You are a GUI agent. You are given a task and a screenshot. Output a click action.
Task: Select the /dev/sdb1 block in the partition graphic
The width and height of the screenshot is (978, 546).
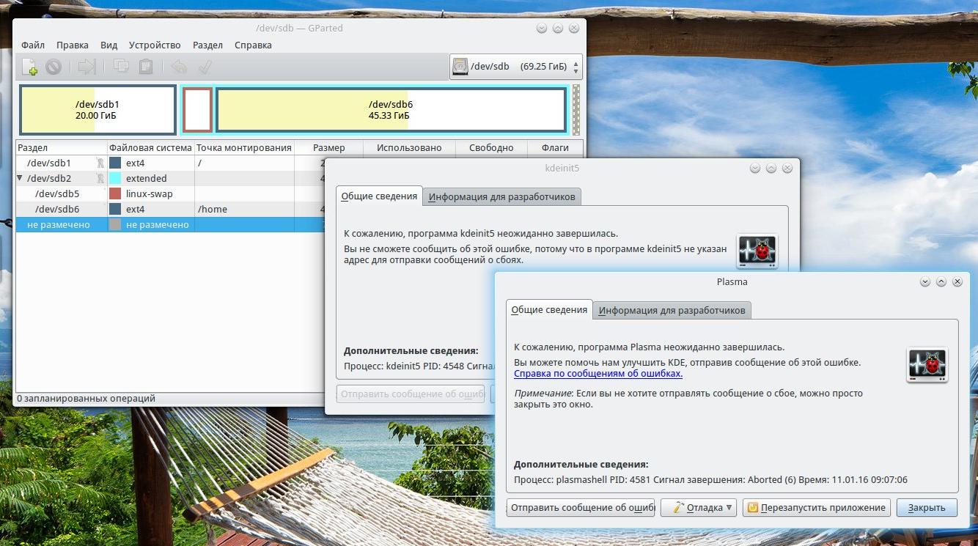pyautogui.click(x=98, y=110)
